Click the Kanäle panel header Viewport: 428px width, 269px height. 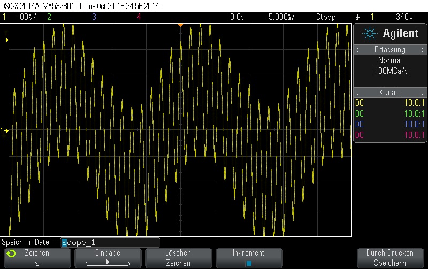(x=390, y=93)
